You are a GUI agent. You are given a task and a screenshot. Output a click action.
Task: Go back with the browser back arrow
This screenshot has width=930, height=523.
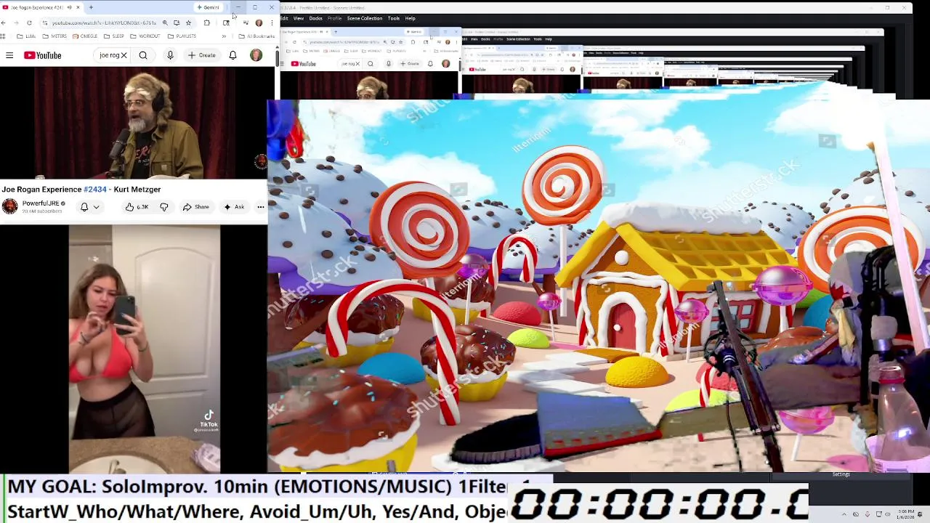click(4, 23)
